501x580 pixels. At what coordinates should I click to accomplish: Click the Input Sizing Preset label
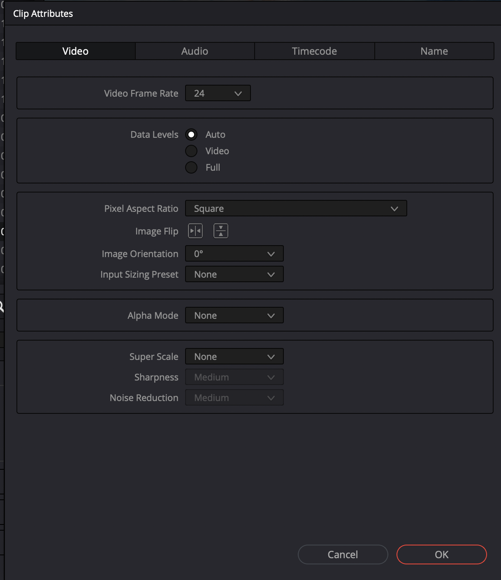[x=139, y=274]
